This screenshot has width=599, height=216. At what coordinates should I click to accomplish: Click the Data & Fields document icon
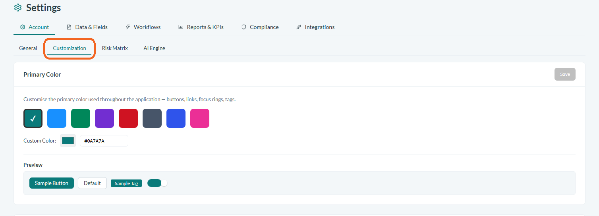pos(69,27)
